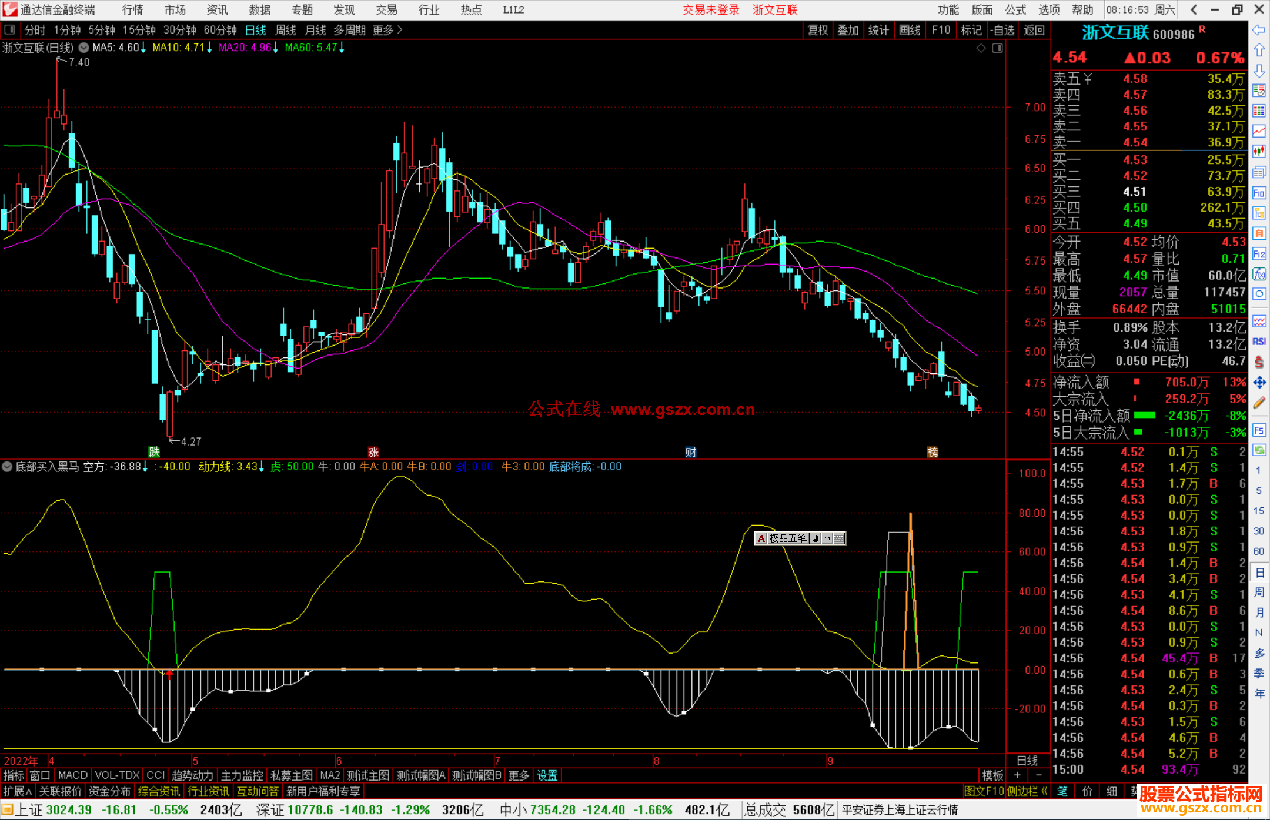Click the F10 company info sidebar icon
The width and height of the screenshot is (1270, 820).
coord(1259,193)
